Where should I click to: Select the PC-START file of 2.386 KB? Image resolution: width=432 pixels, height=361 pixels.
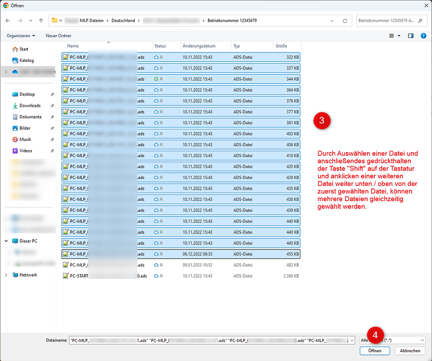coord(181,276)
